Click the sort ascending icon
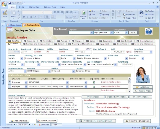Screen dimensions: 160x129 (x=113, y=11)
